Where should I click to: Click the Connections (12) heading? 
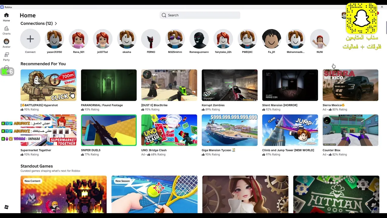click(x=37, y=23)
